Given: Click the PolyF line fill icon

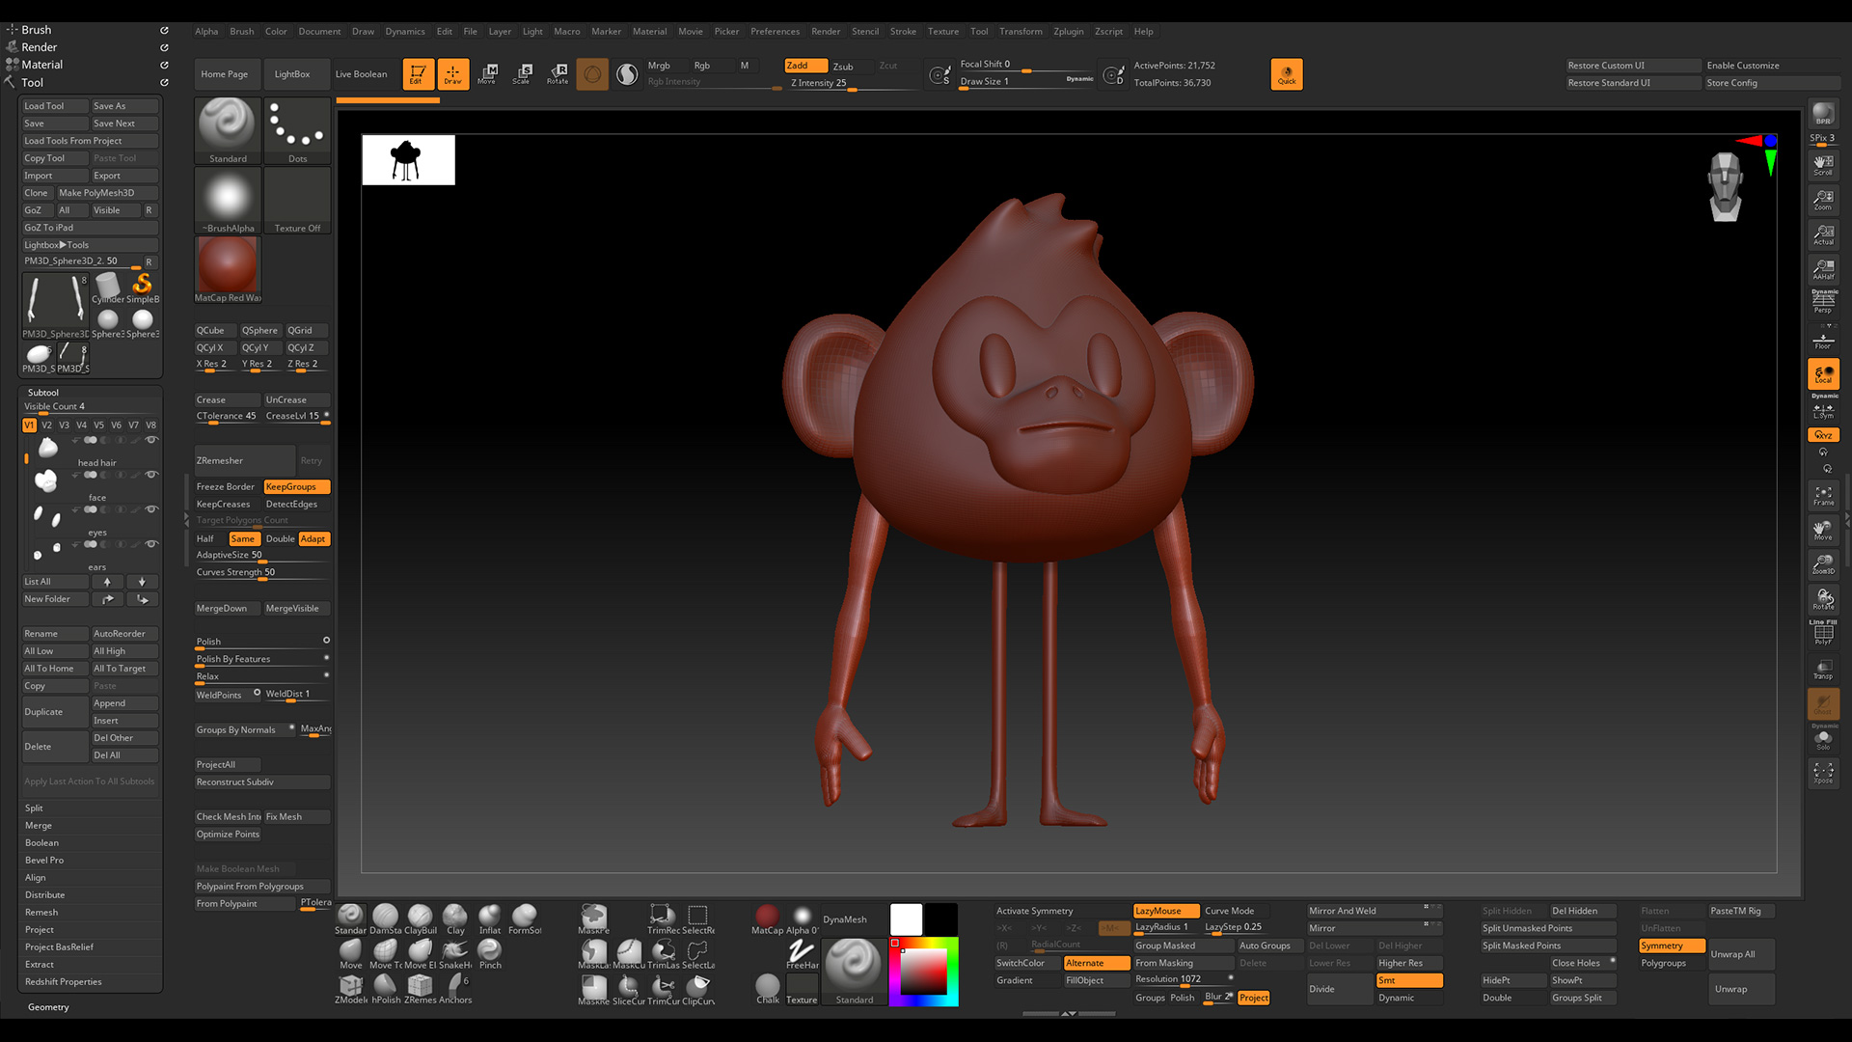Looking at the screenshot, I should pyautogui.click(x=1822, y=633).
